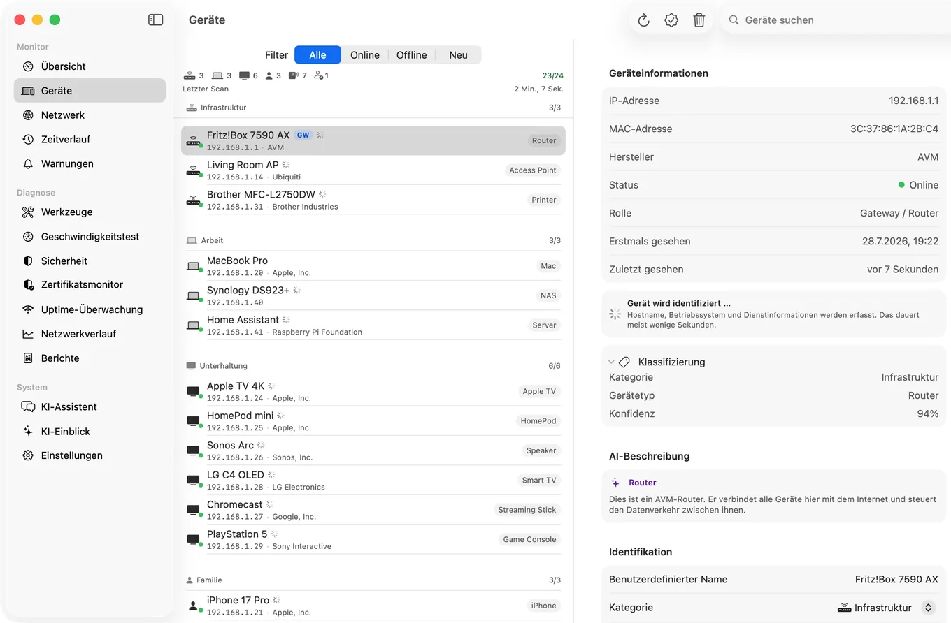Select HomePod mini device row
The image size is (951, 623).
[373, 421]
